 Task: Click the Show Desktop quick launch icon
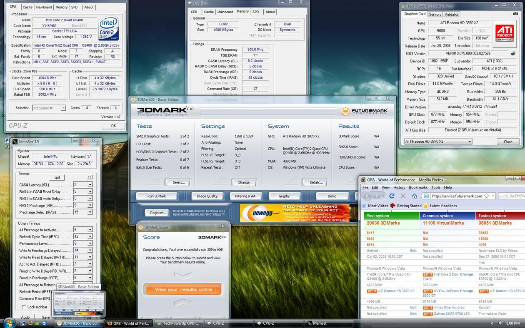tap(23, 323)
